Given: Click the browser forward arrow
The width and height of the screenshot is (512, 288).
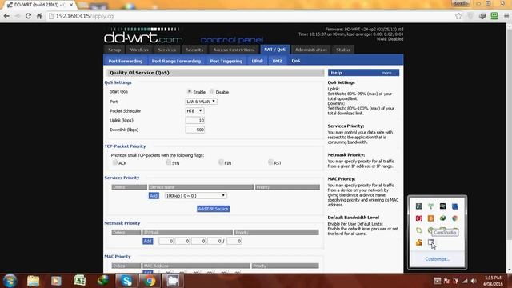Looking at the screenshot, I should [x=18, y=16].
